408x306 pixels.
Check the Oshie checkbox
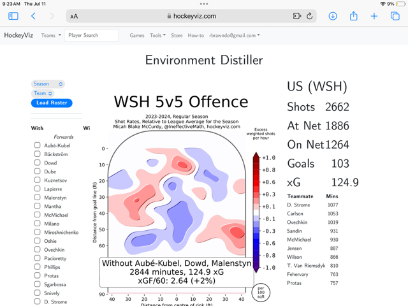click(37, 240)
